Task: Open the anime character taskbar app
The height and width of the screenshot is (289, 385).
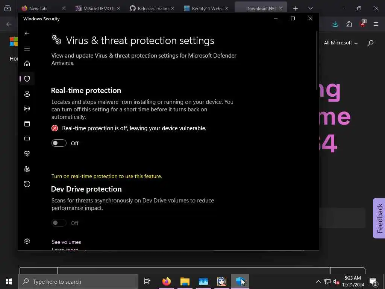Action: [222, 281]
